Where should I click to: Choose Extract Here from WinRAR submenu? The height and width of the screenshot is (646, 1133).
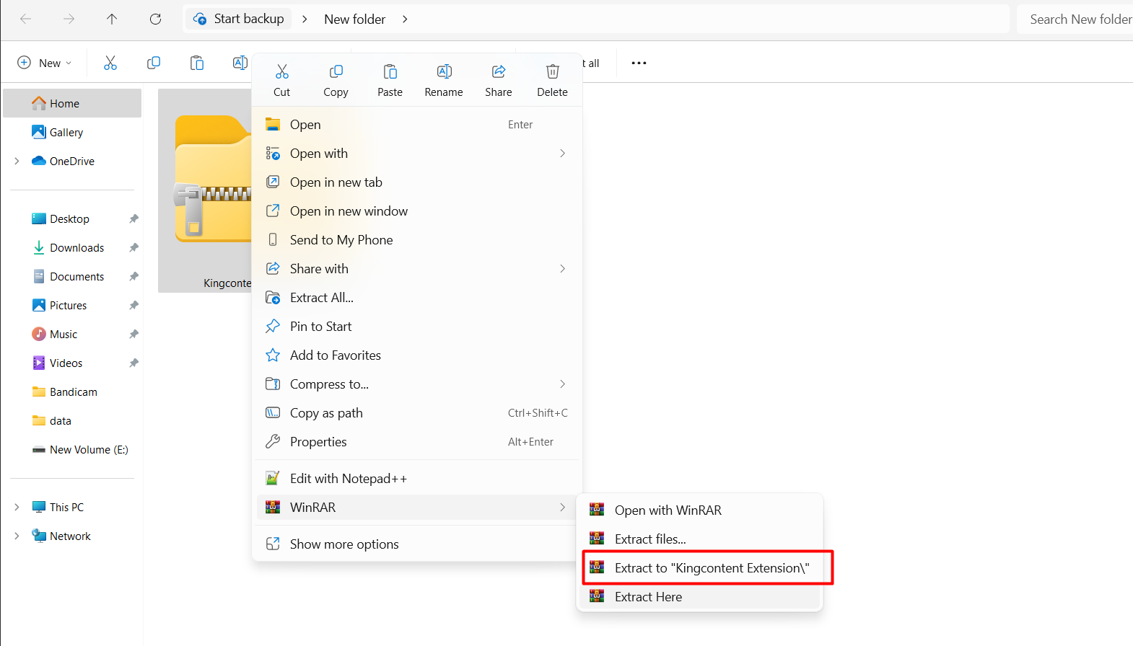pyautogui.click(x=648, y=597)
